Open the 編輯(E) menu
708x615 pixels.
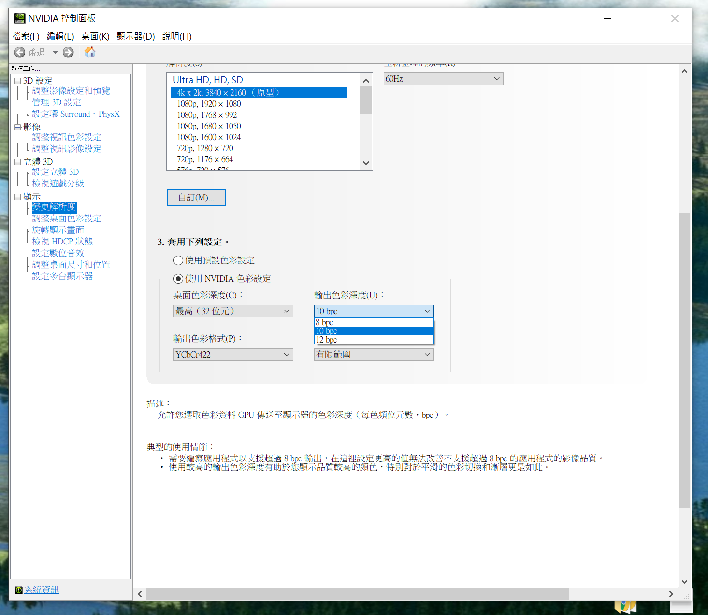tap(60, 36)
